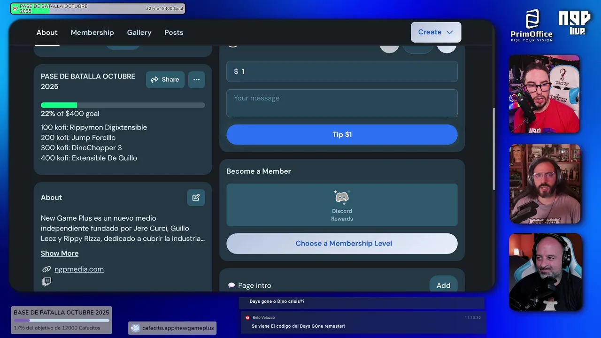601x338 pixels.
Task: Expand the Create dropdown
Action: [436, 32]
